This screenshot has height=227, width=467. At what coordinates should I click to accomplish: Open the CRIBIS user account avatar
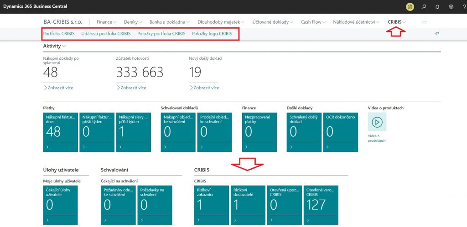point(410,6)
